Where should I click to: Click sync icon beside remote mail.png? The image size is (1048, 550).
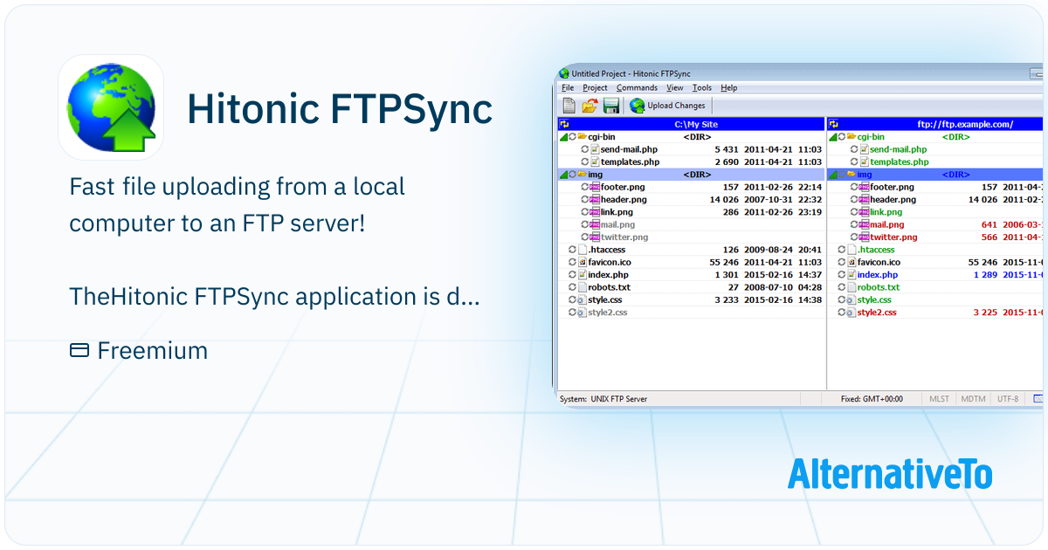[x=854, y=224]
